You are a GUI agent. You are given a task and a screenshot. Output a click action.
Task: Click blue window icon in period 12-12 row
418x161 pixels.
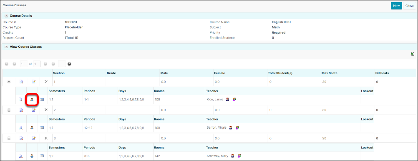coord(42,127)
